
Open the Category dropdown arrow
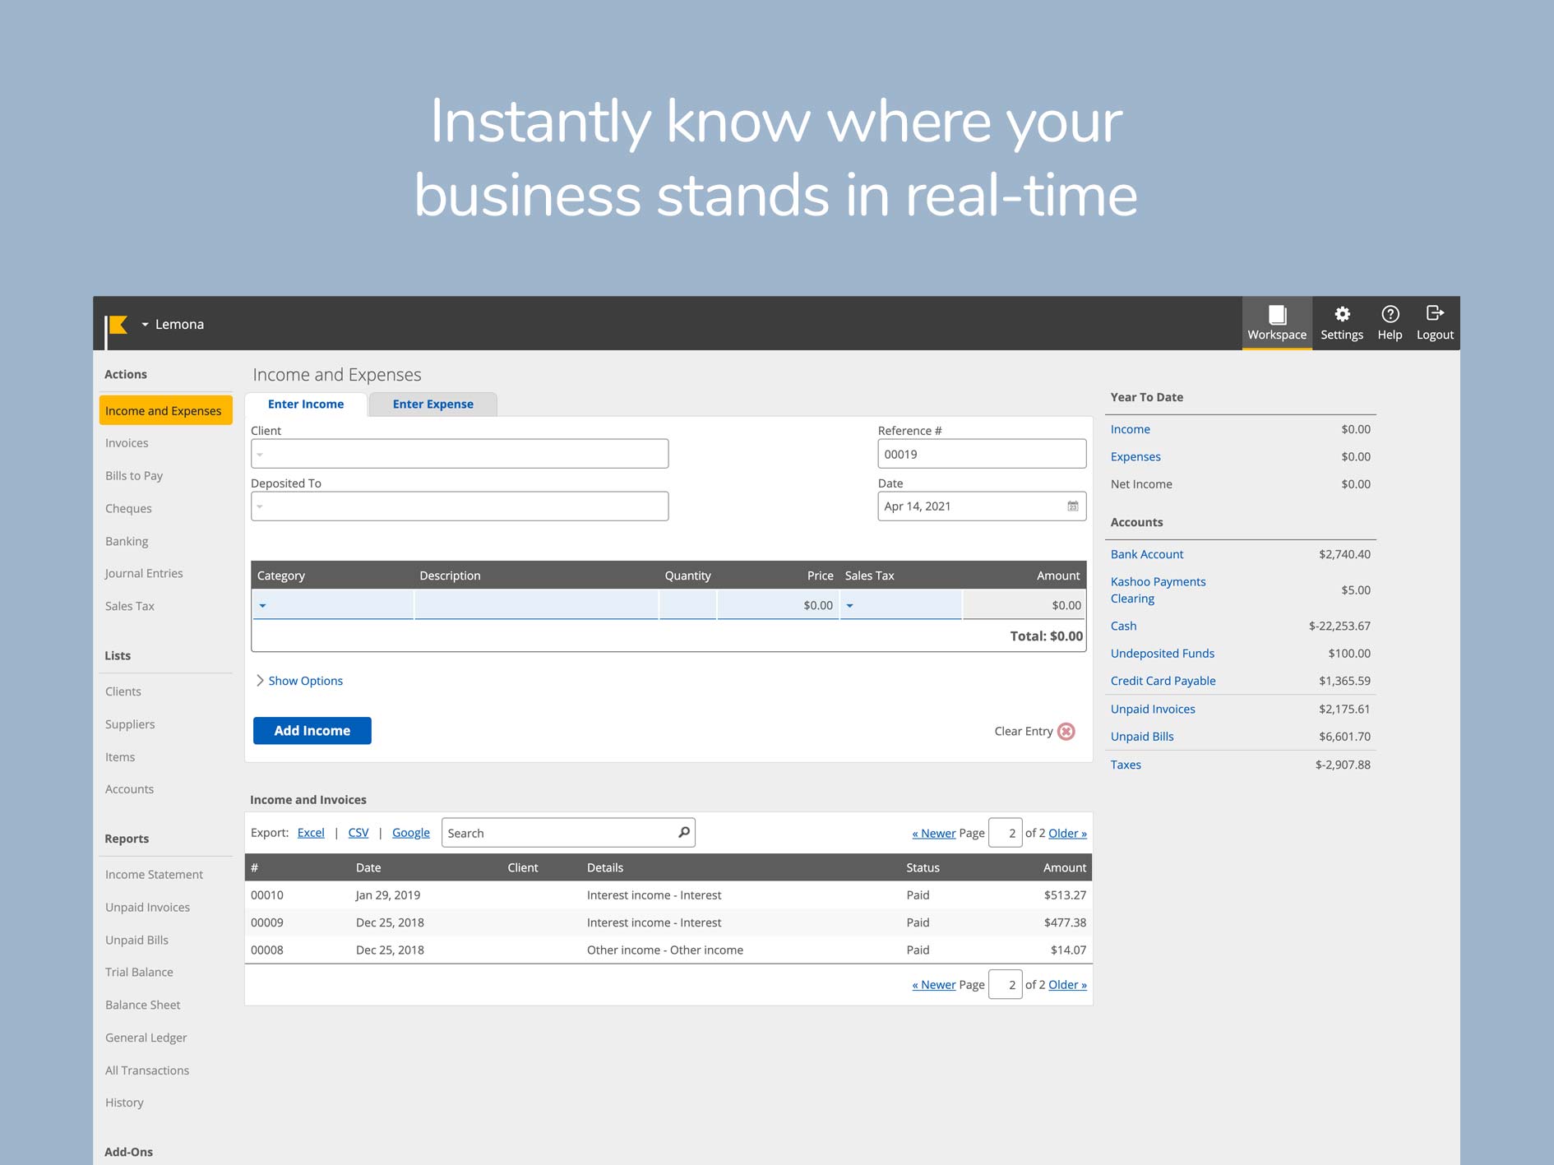tap(263, 606)
